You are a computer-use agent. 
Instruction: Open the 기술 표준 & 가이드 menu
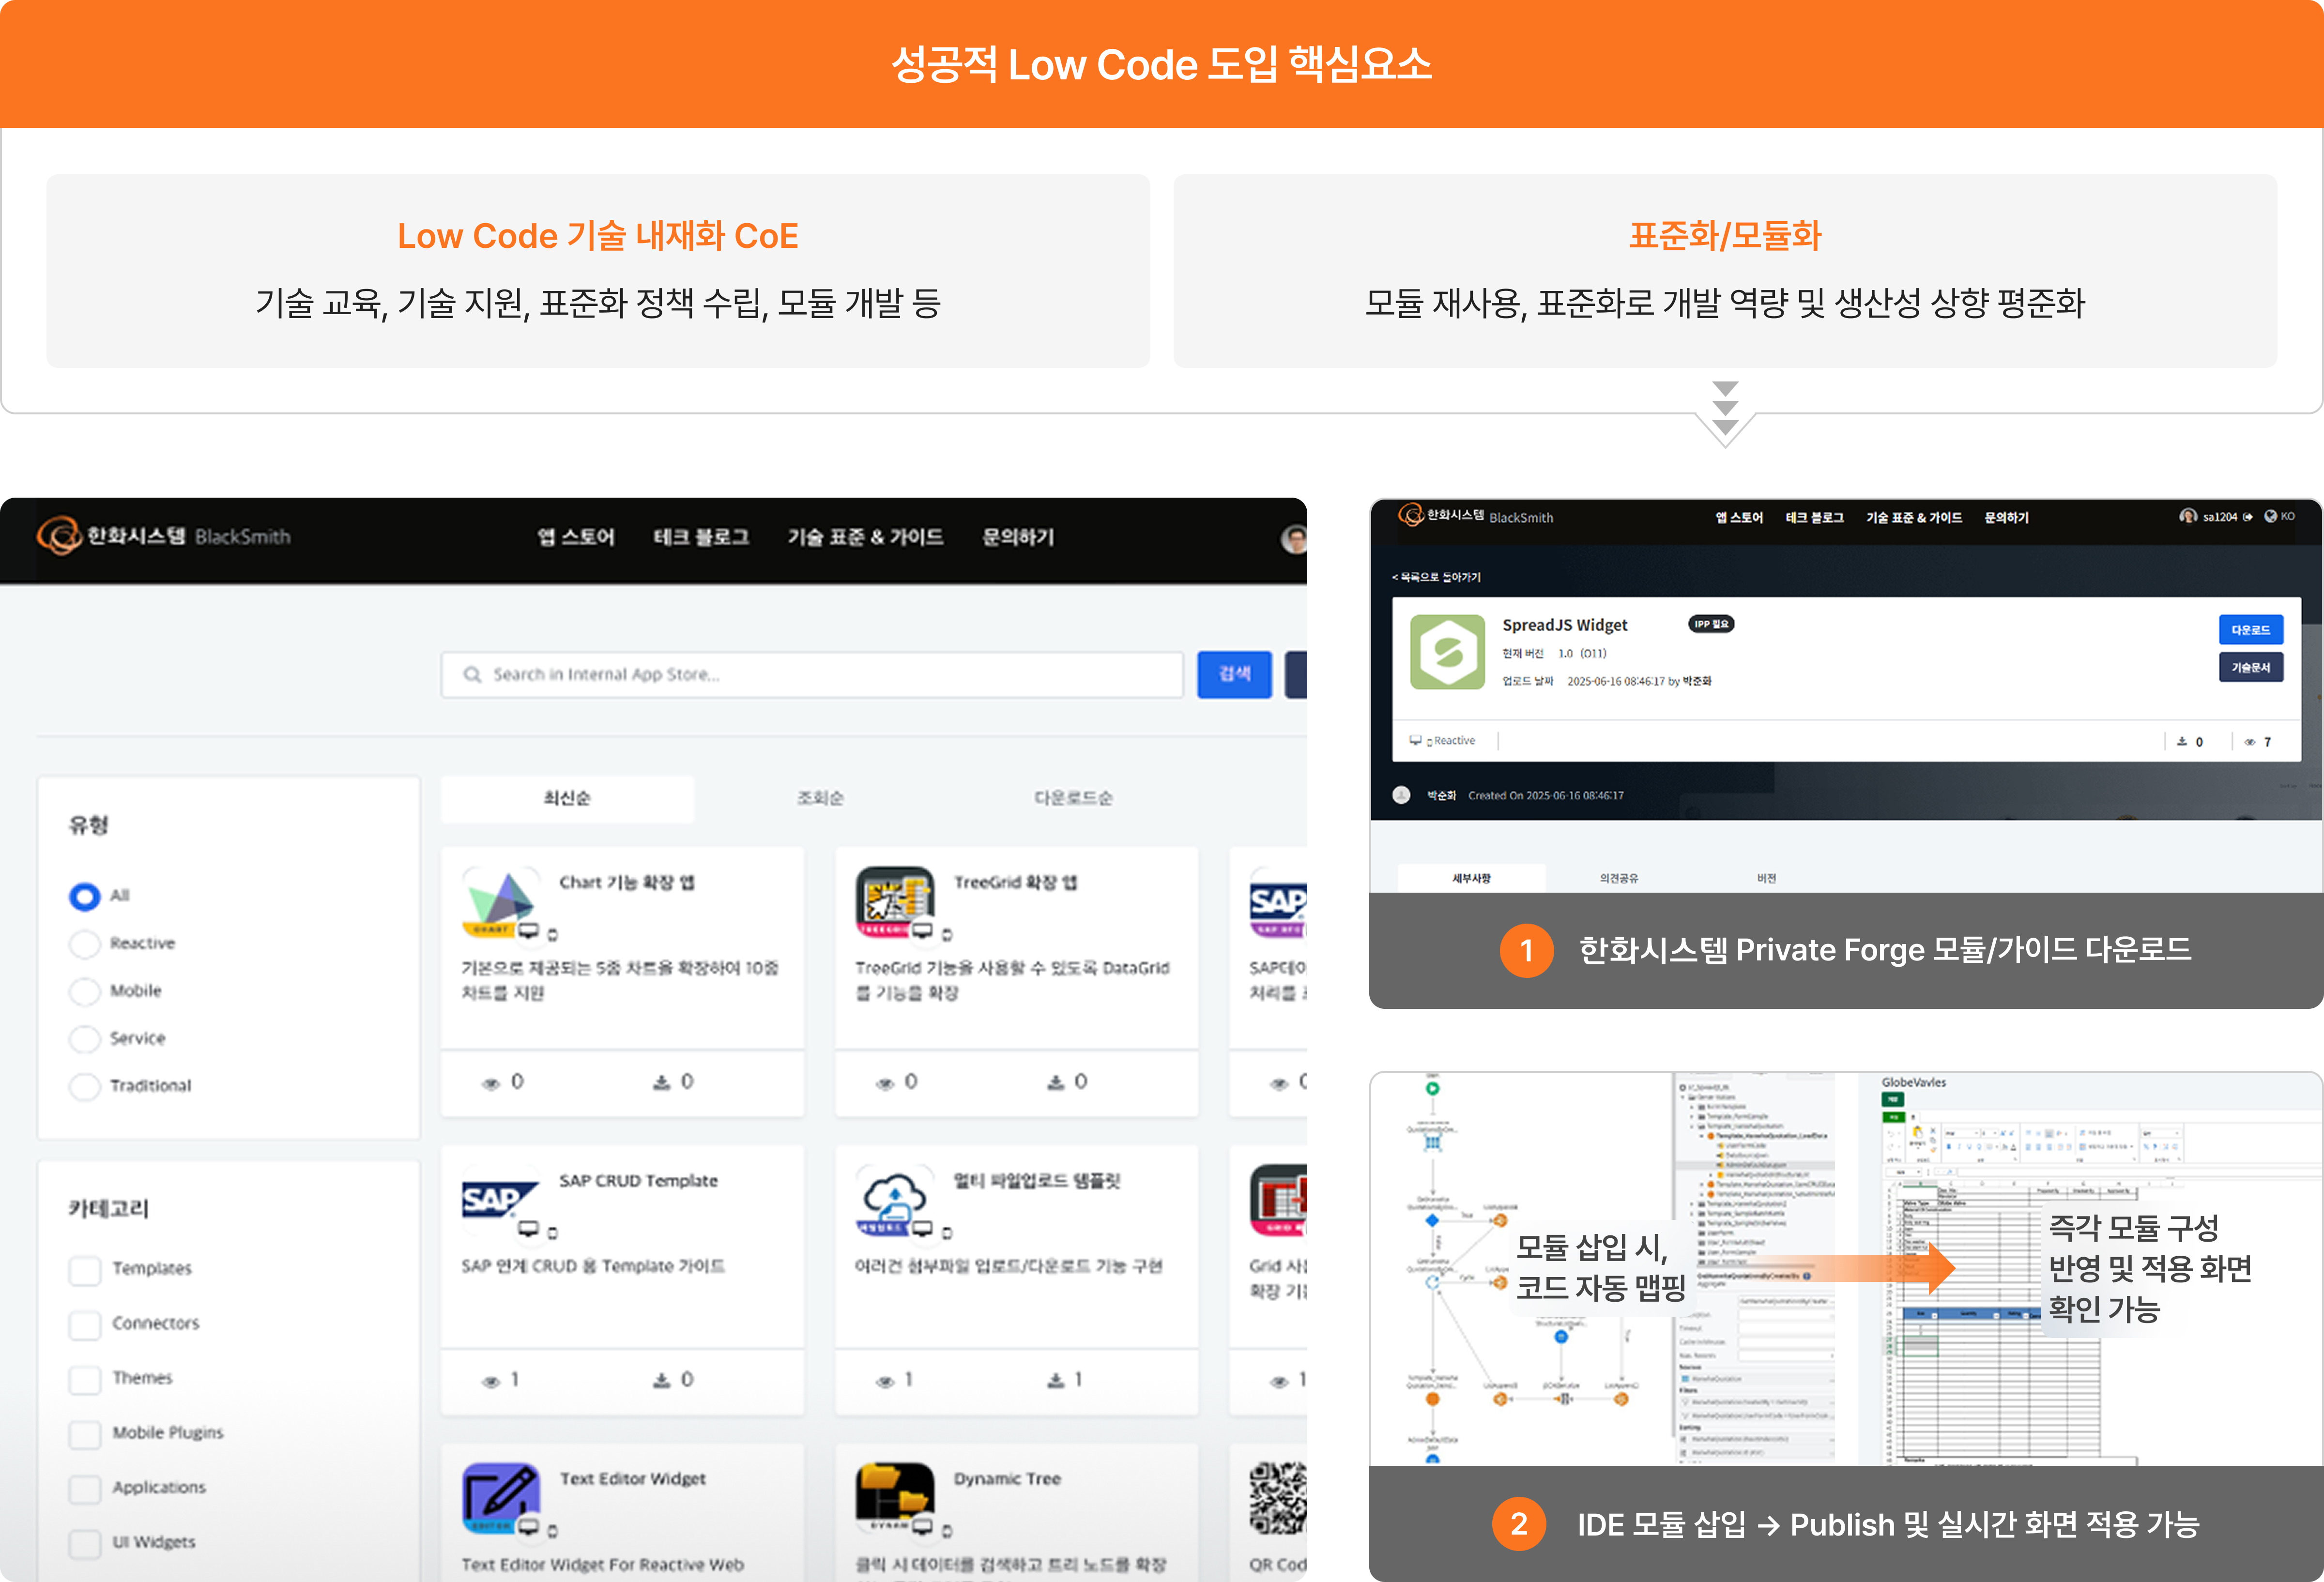865,537
